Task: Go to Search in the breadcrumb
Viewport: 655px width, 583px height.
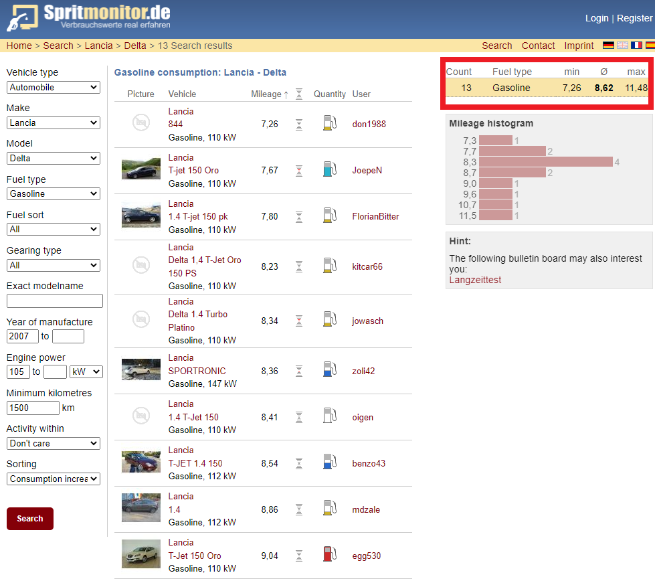Action: [x=58, y=46]
